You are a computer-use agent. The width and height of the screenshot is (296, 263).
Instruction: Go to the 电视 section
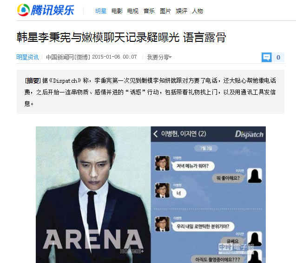tap(133, 11)
